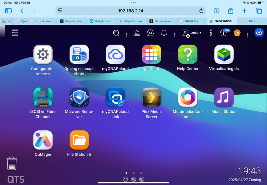Expand the Louis user account menu
Image resolution: width=267 pixels, height=185 pixels.
pos(191,33)
